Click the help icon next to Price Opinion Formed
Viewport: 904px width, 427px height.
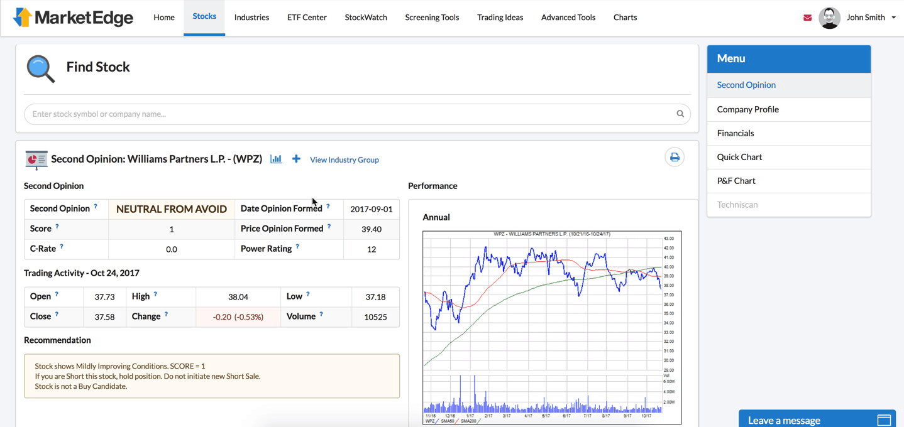click(x=329, y=226)
